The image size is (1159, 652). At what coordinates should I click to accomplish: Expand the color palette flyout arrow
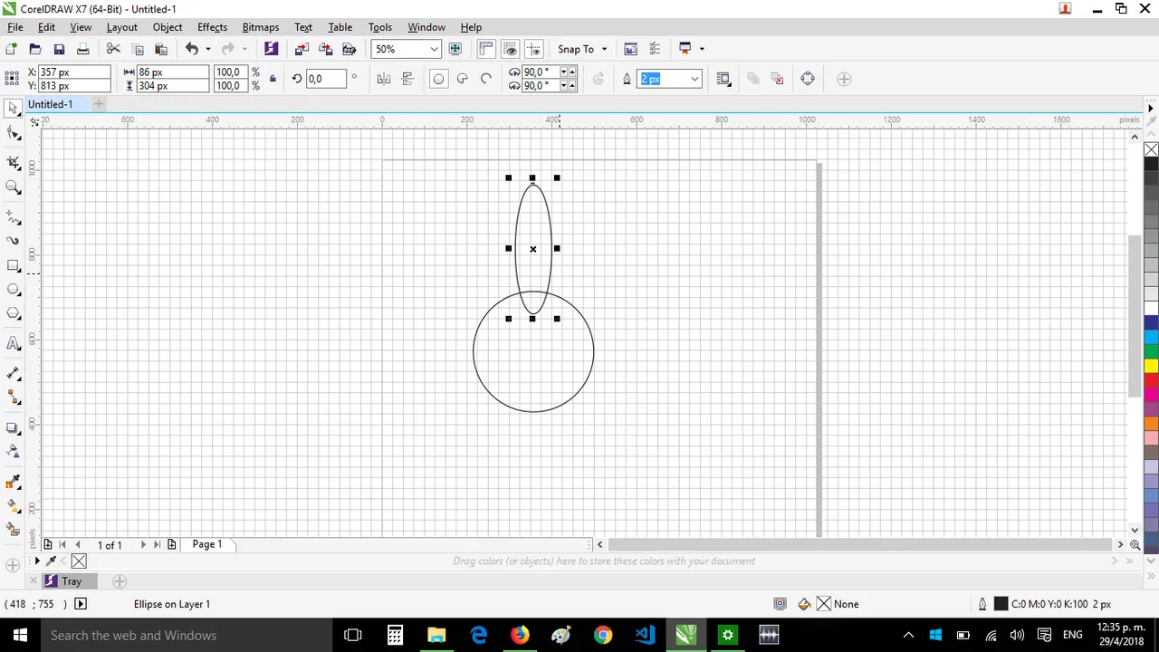[1151, 109]
